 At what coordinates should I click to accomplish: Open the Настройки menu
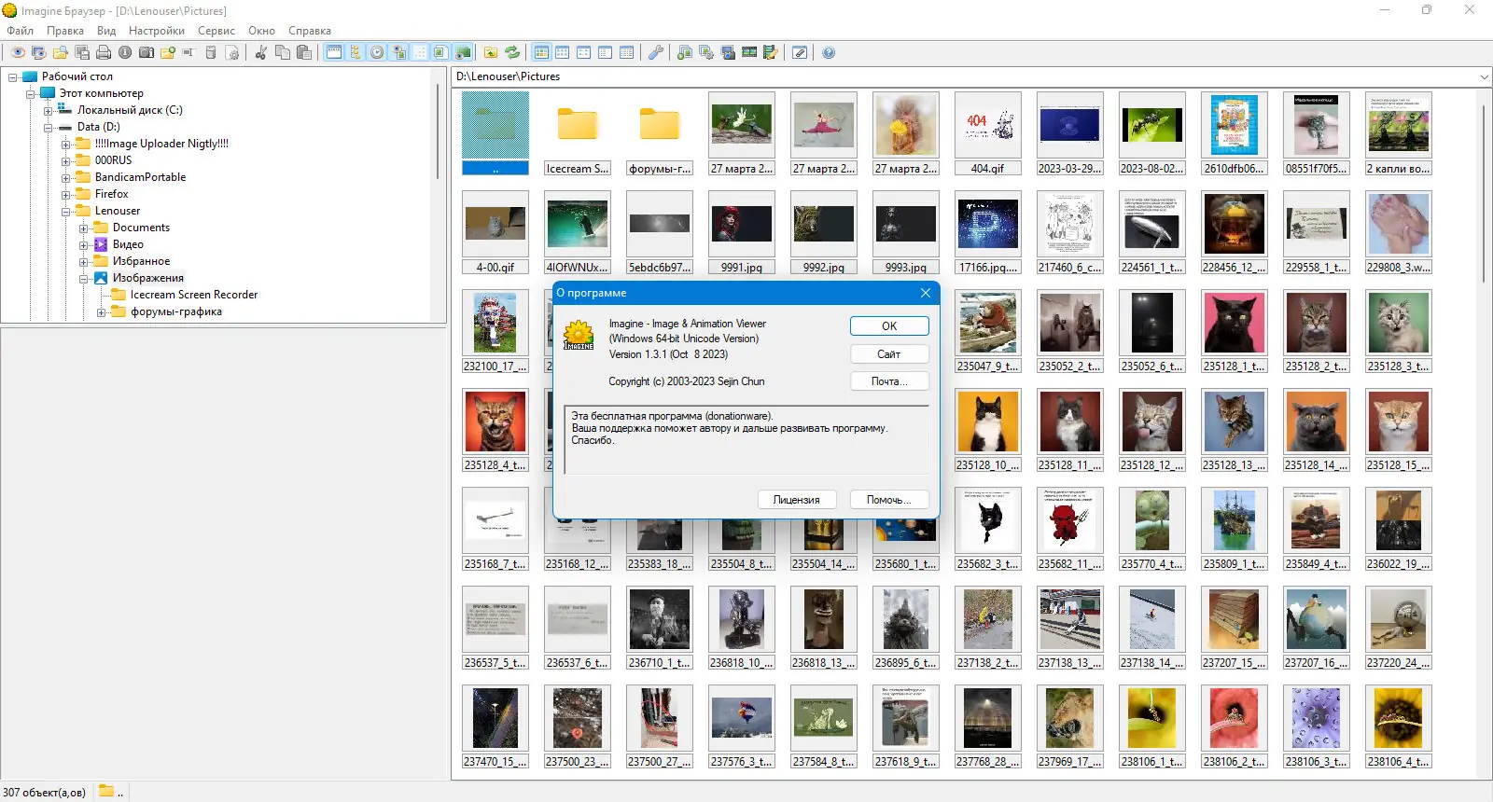pyautogui.click(x=157, y=31)
